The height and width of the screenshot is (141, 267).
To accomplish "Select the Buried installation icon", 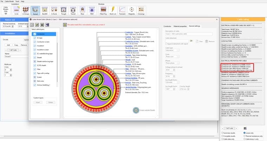I will 35,11.
